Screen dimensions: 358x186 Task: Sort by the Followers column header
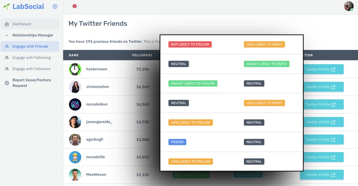click(142, 55)
